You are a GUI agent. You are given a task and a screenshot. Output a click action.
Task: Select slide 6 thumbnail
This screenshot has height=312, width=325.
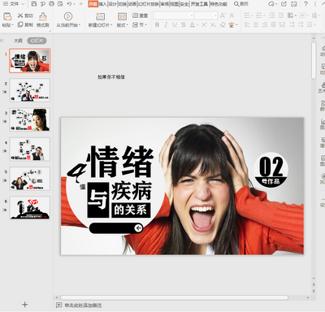pyautogui.click(x=30, y=208)
